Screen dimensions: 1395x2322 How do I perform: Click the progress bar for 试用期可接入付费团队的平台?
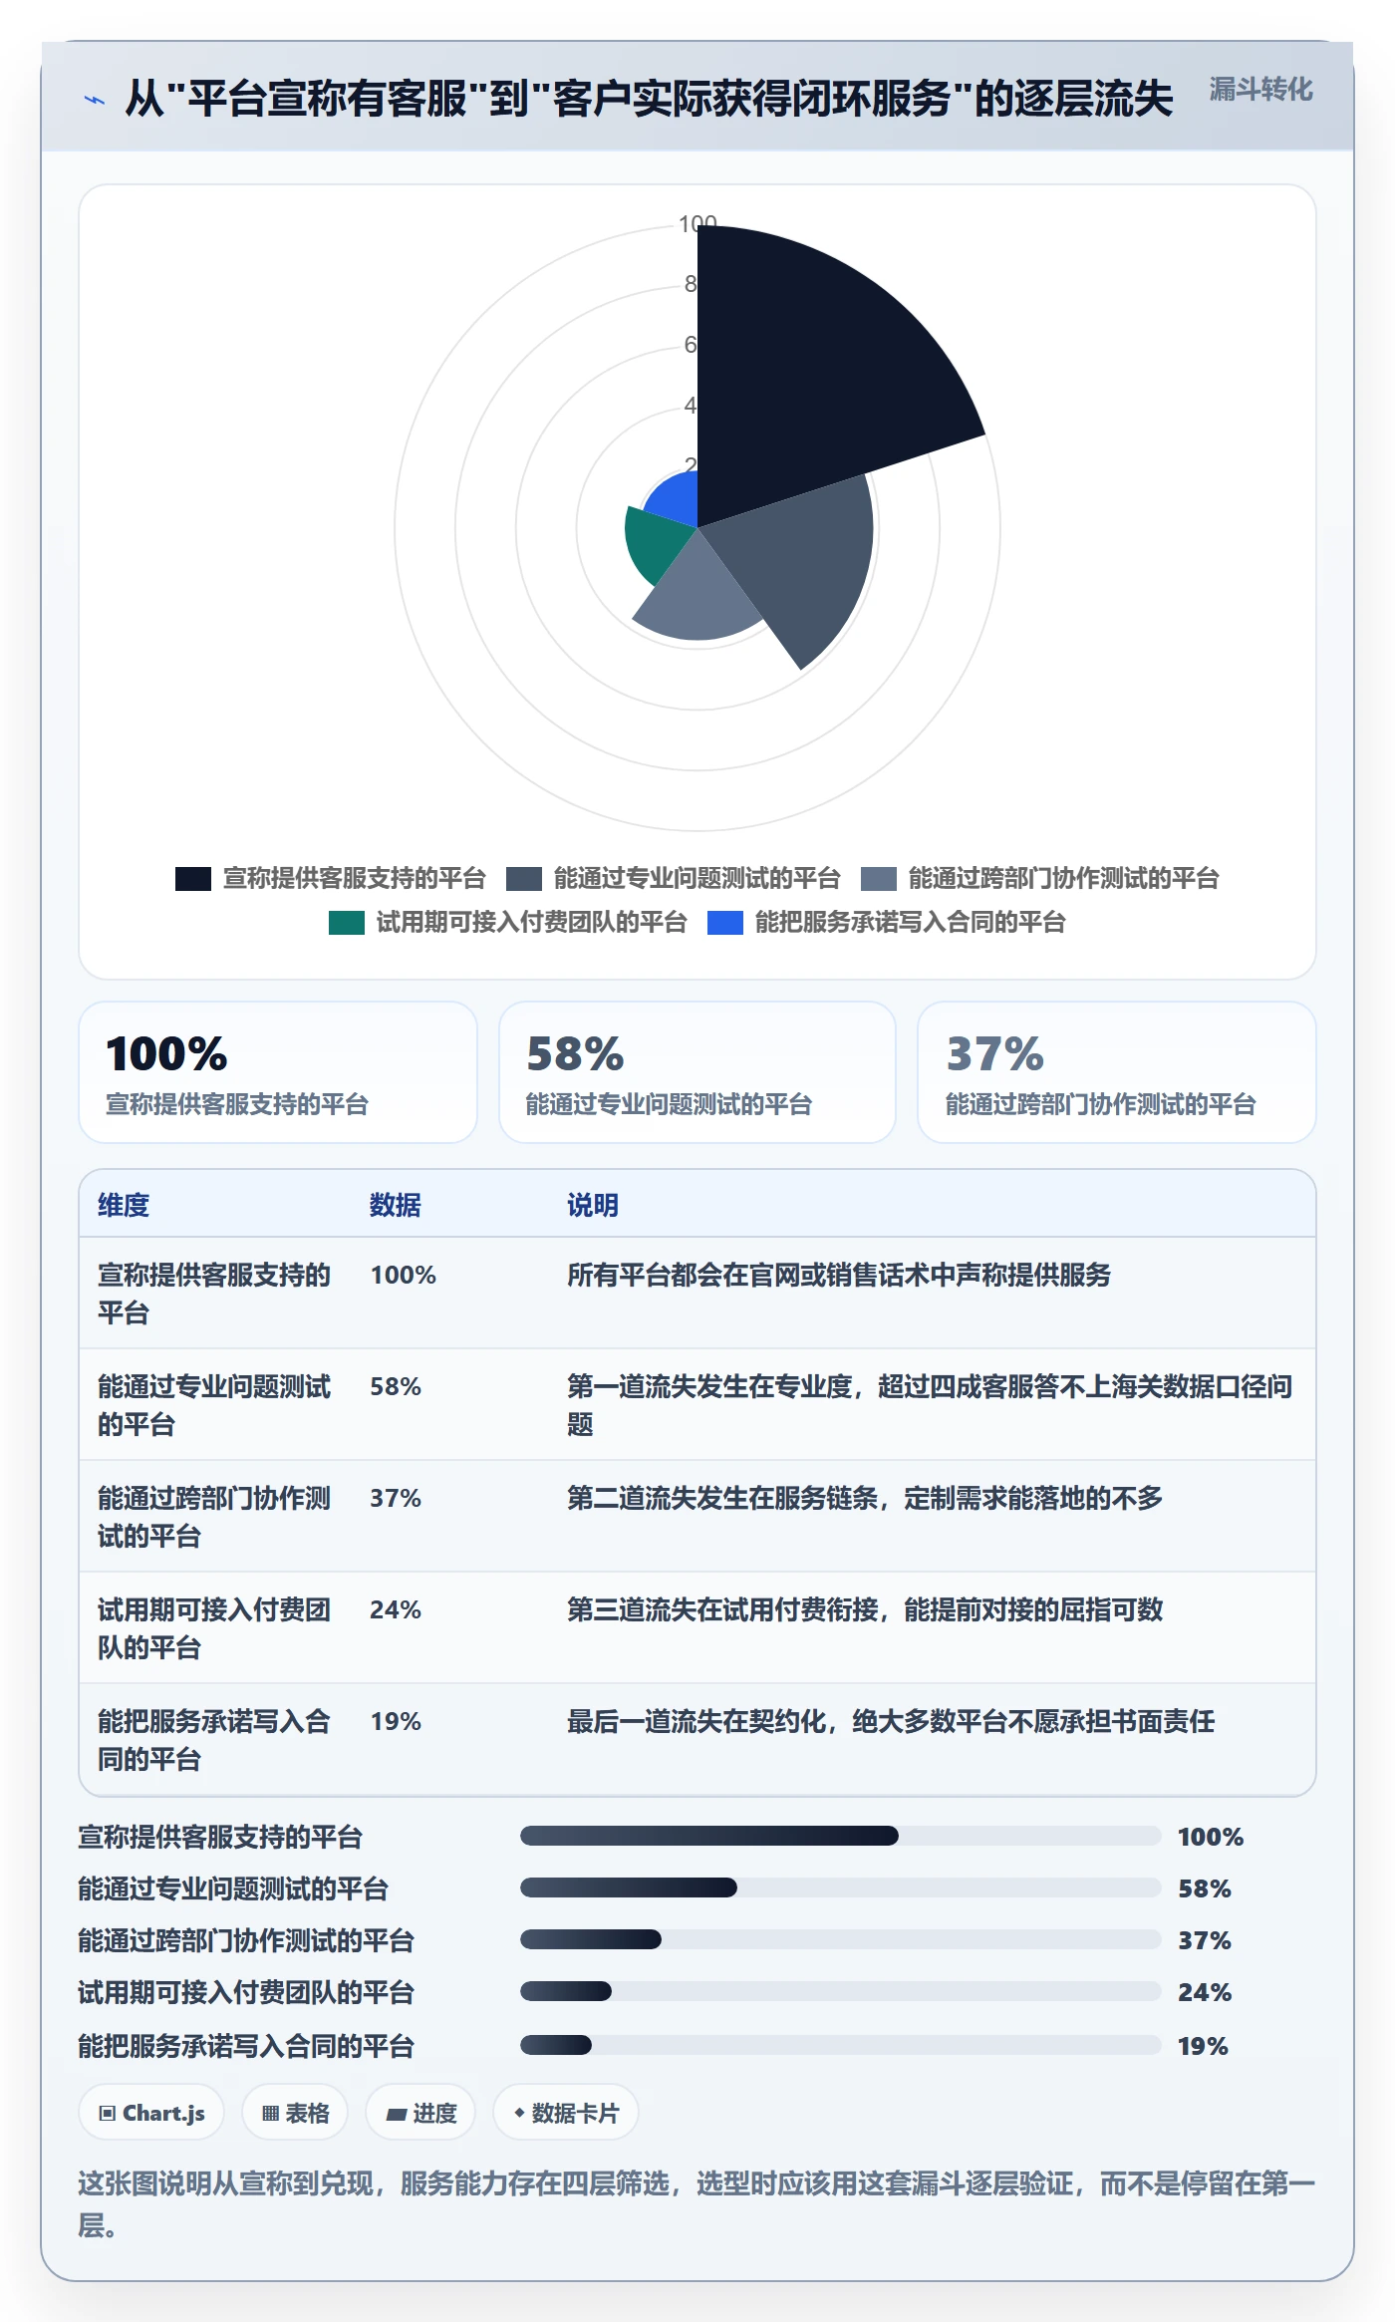coord(841,1991)
